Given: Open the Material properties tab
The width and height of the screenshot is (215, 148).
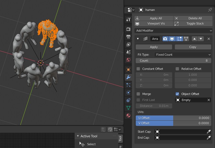Looking at the screenshot, I should [x=128, y=116].
